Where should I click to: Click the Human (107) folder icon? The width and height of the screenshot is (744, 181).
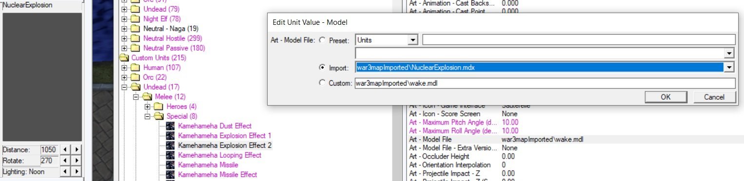pyautogui.click(x=136, y=68)
